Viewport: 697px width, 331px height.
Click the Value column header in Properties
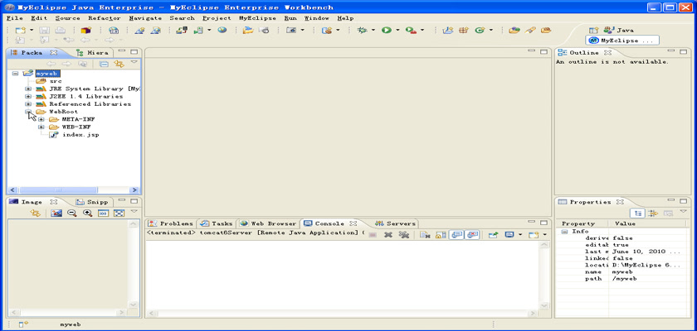648,223
